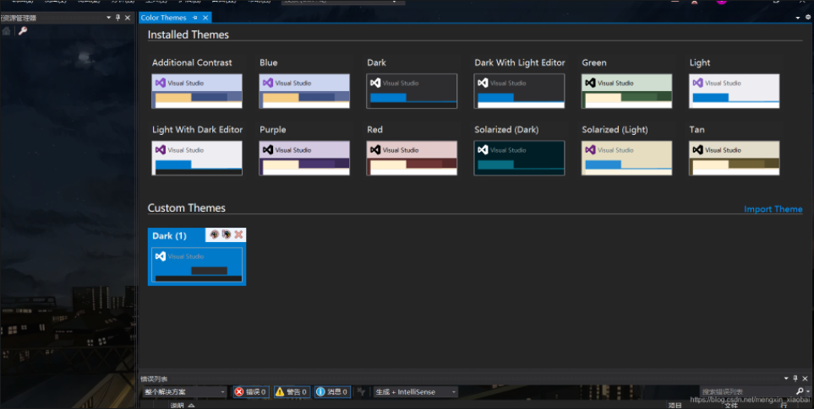Viewport: 814px width, 409px height.
Task: Open the 整个解决方案 scope dropdown
Action: (x=185, y=392)
